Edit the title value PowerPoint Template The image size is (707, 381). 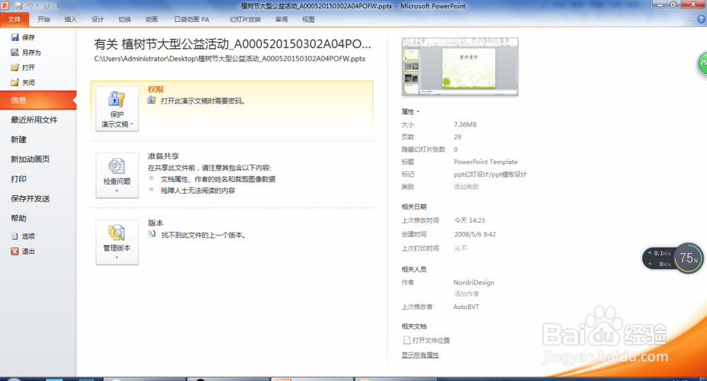coord(486,162)
